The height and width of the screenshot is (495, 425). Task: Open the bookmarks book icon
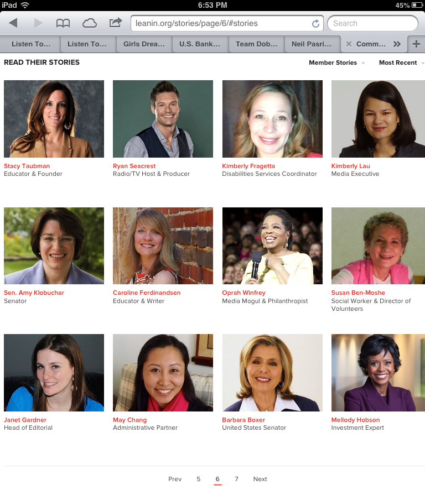(x=63, y=23)
